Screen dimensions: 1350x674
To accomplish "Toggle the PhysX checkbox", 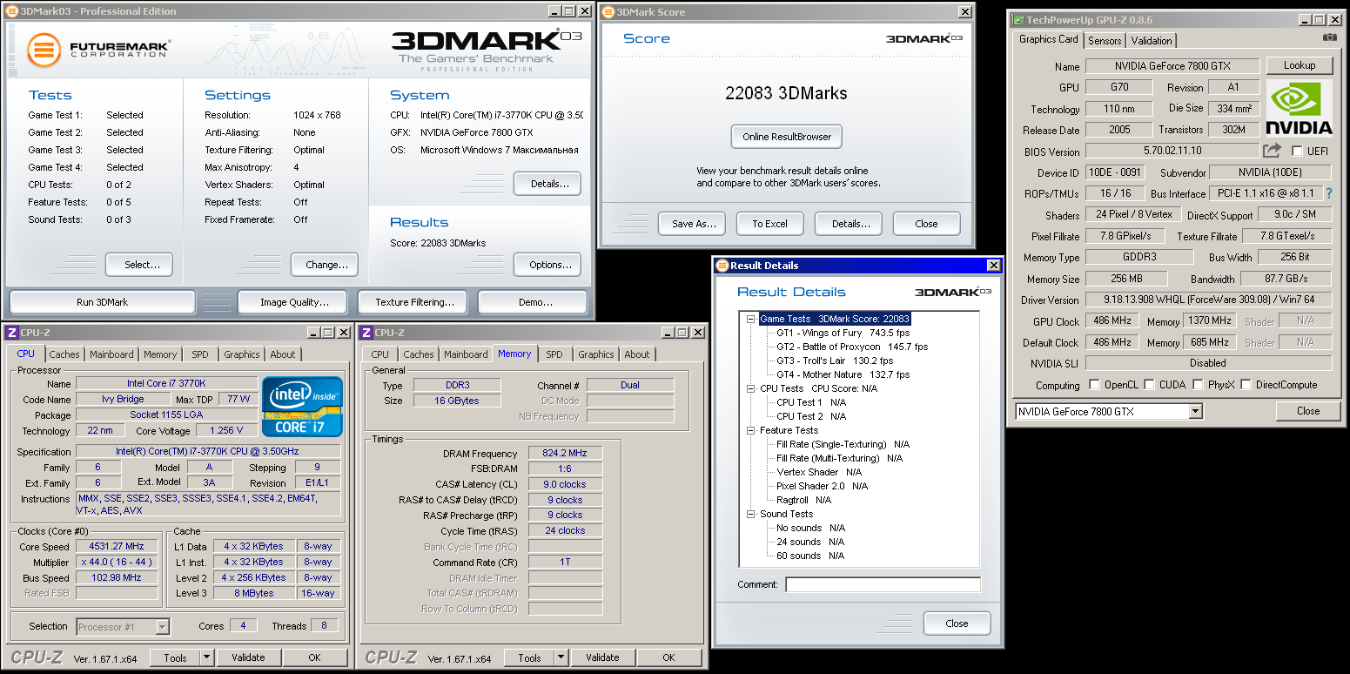I will tap(1198, 385).
